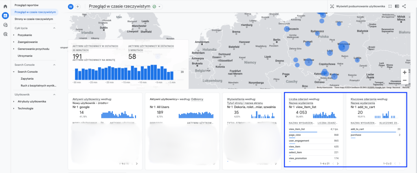The height and width of the screenshot is (173, 417).
Task: Open Nowy użytkownik – źródło dropdown
Action: pos(91,103)
